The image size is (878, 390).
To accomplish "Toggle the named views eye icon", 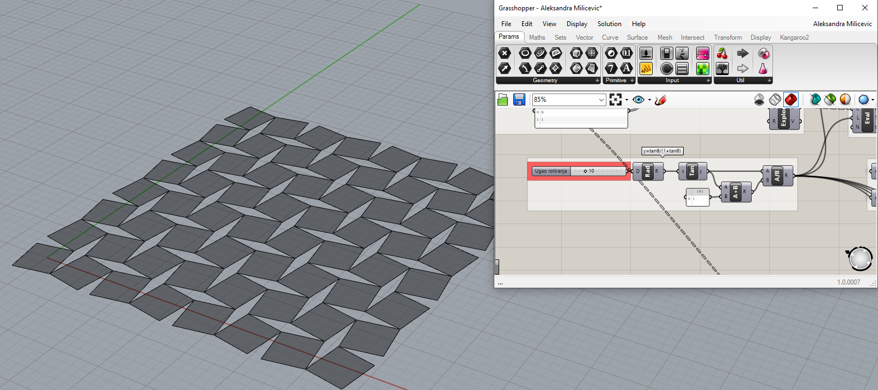I will pyautogui.click(x=638, y=100).
